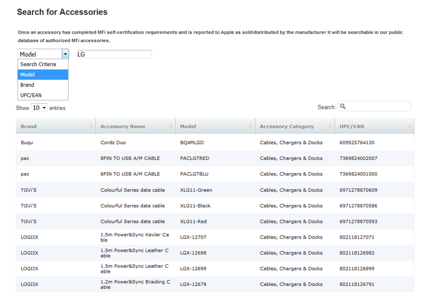Sort by UPC/EAN column sort arrows
The image size is (433, 295).
pyautogui.click(x=410, y=126)
